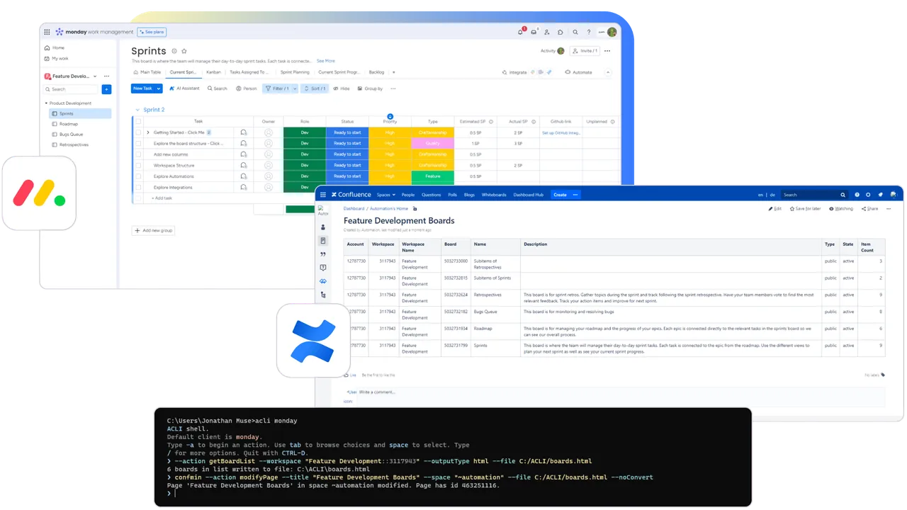
Task: Check the Getting Started - Click Me row
Action: pos(138,132)
